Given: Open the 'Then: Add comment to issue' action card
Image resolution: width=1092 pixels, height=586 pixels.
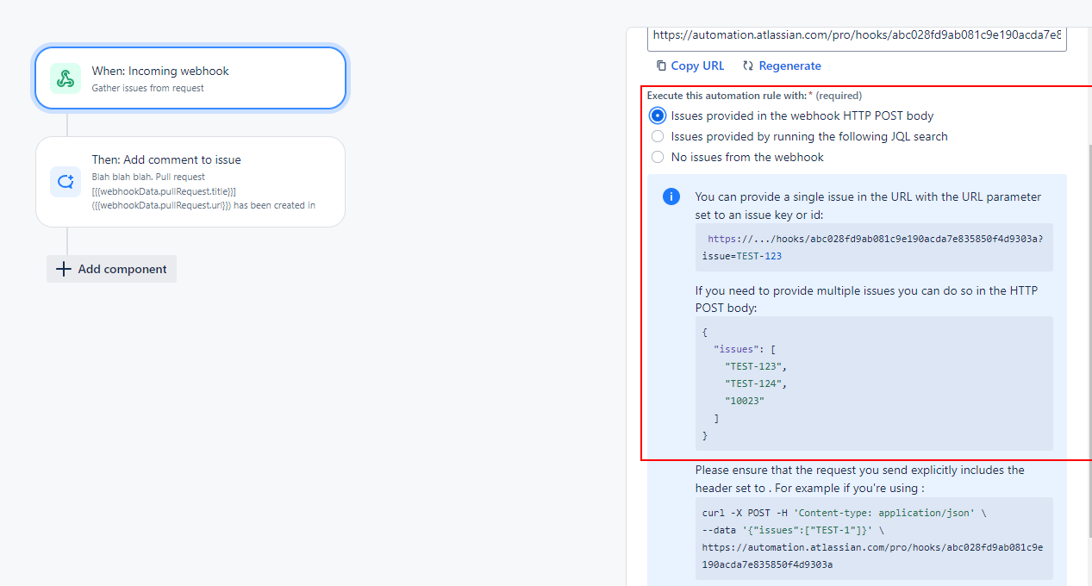Looking at the screenshot, I should (x=190, y=181).
